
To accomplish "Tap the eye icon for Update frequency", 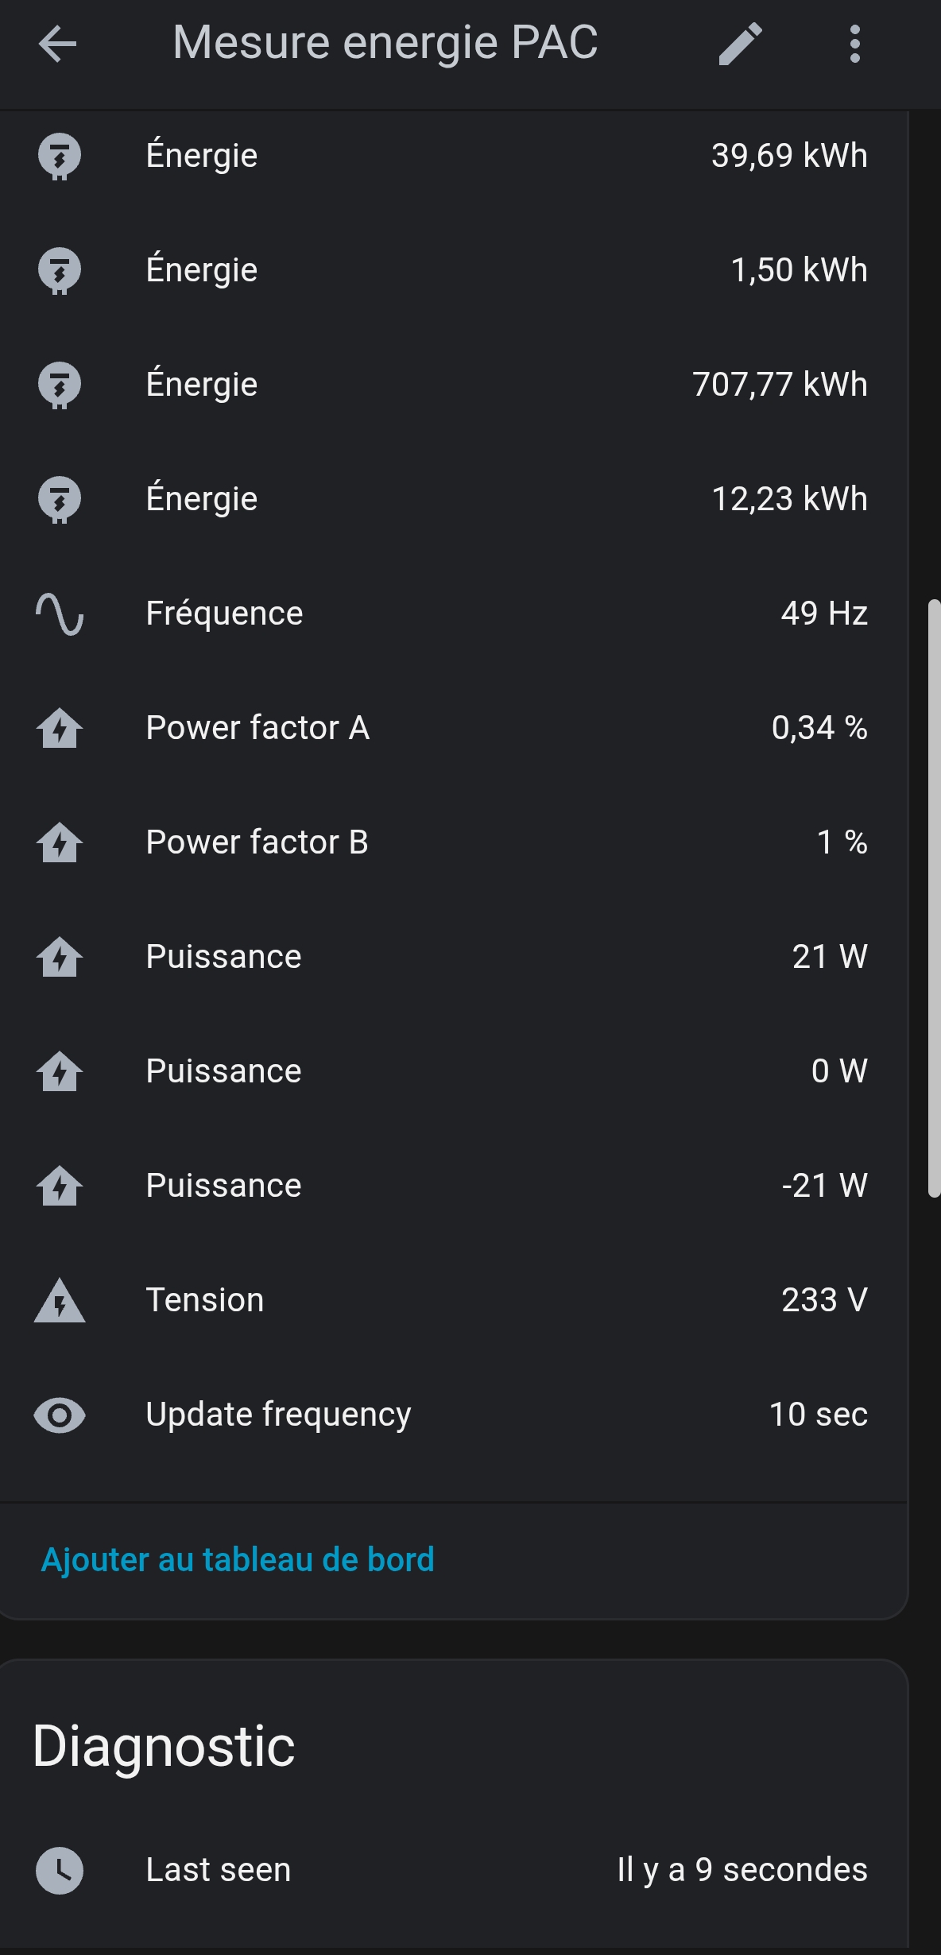I will [60, 1415].
